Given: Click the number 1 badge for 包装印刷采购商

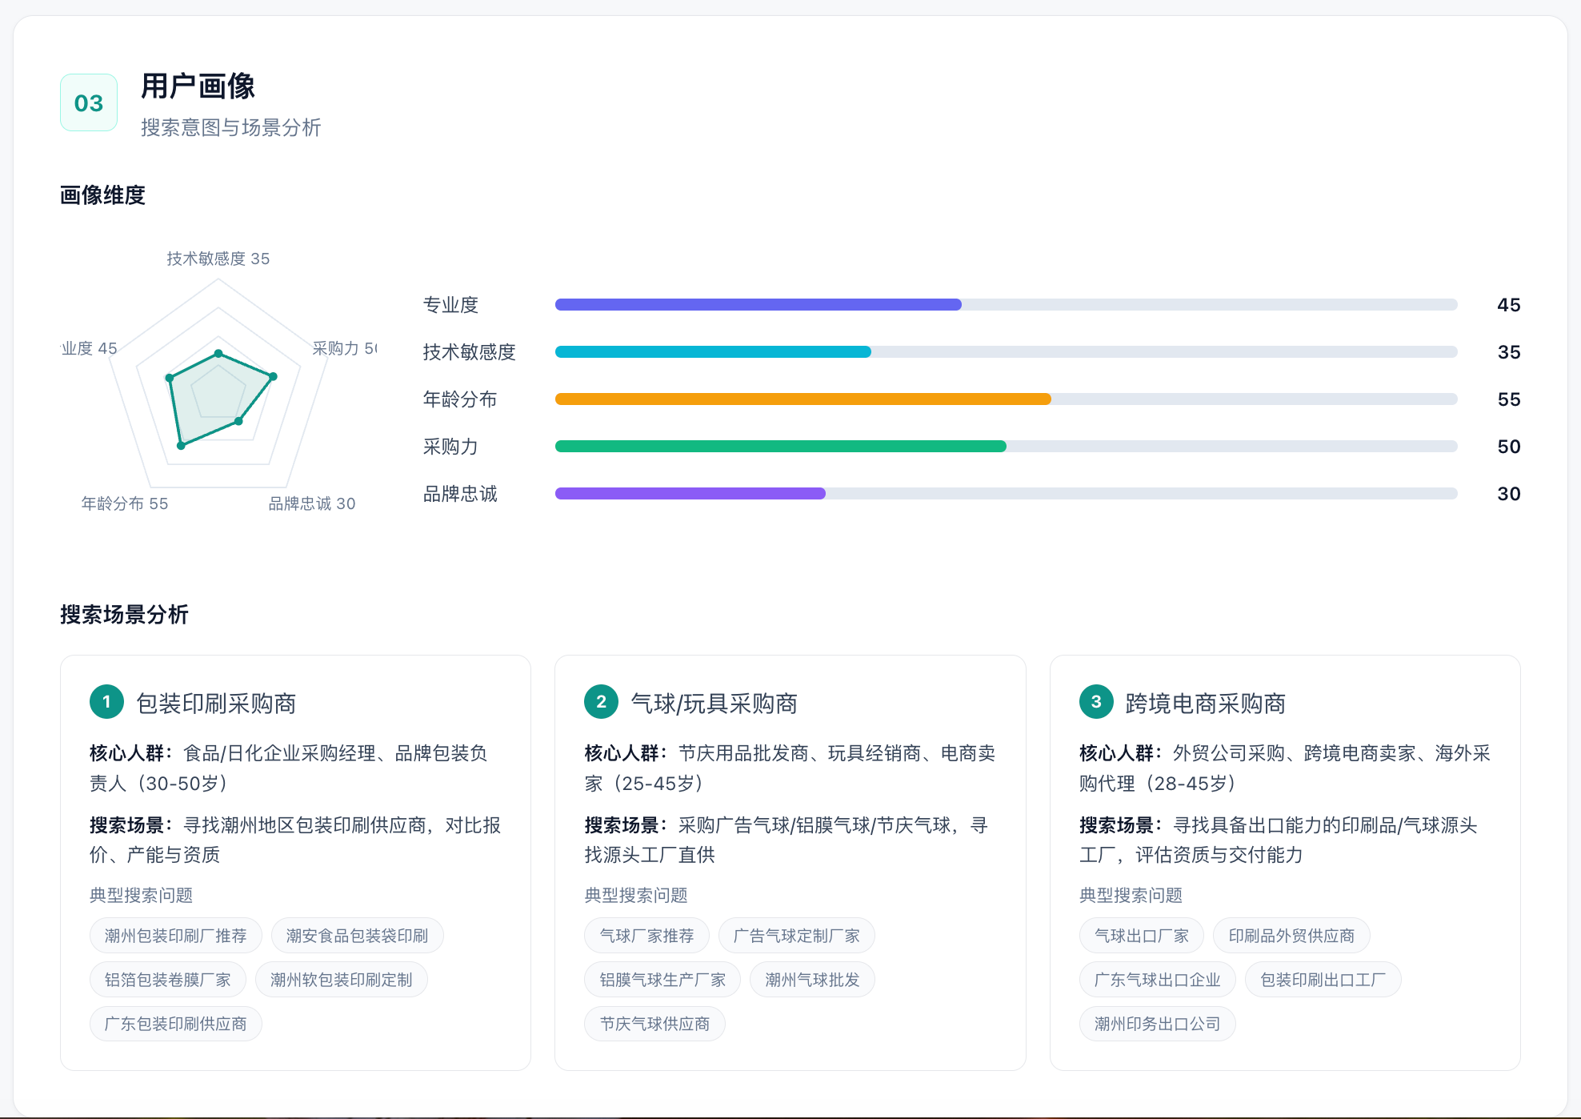Looking at the screenshot, I should click(x=106, y=702).
